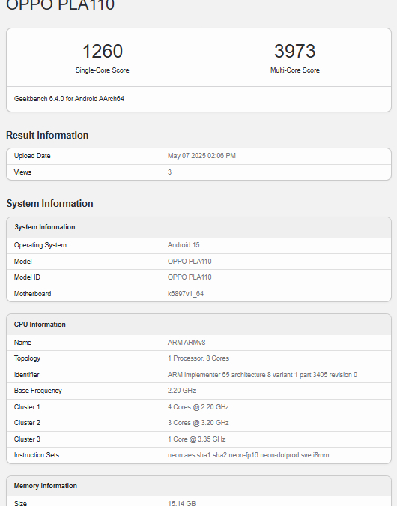Select the 1 Processor, 8 Cores value
397x506 pixels.
pyautogui.click(x=198, y=358)
